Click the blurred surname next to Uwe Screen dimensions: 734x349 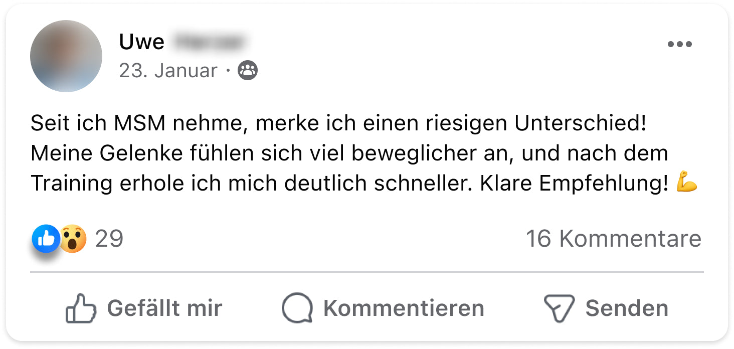(x=210, y=42)
